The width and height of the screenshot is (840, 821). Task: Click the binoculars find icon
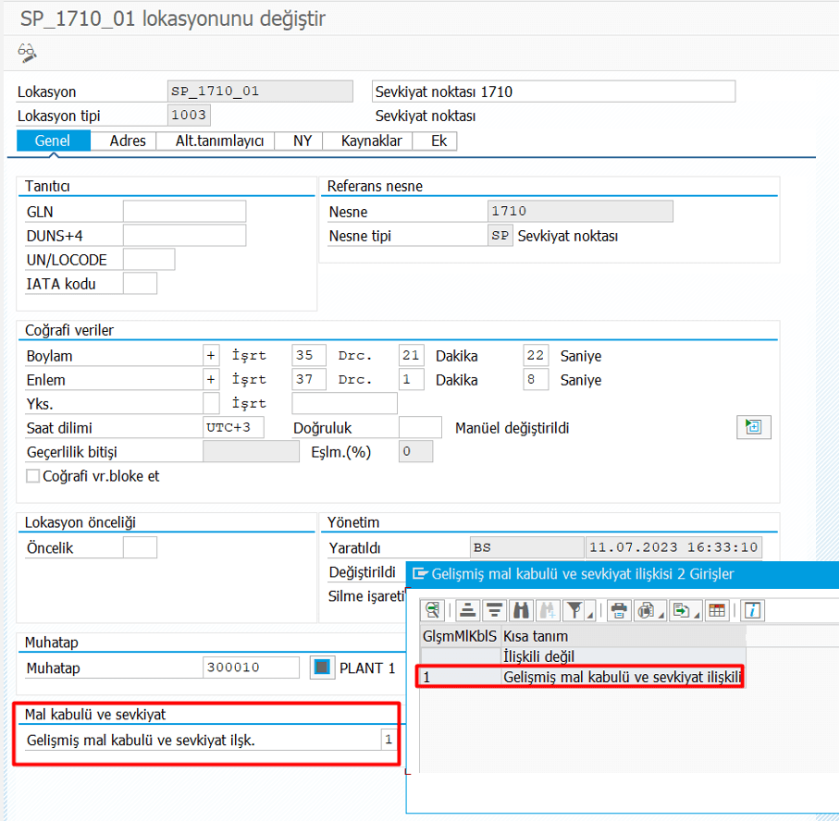(521, 610)
